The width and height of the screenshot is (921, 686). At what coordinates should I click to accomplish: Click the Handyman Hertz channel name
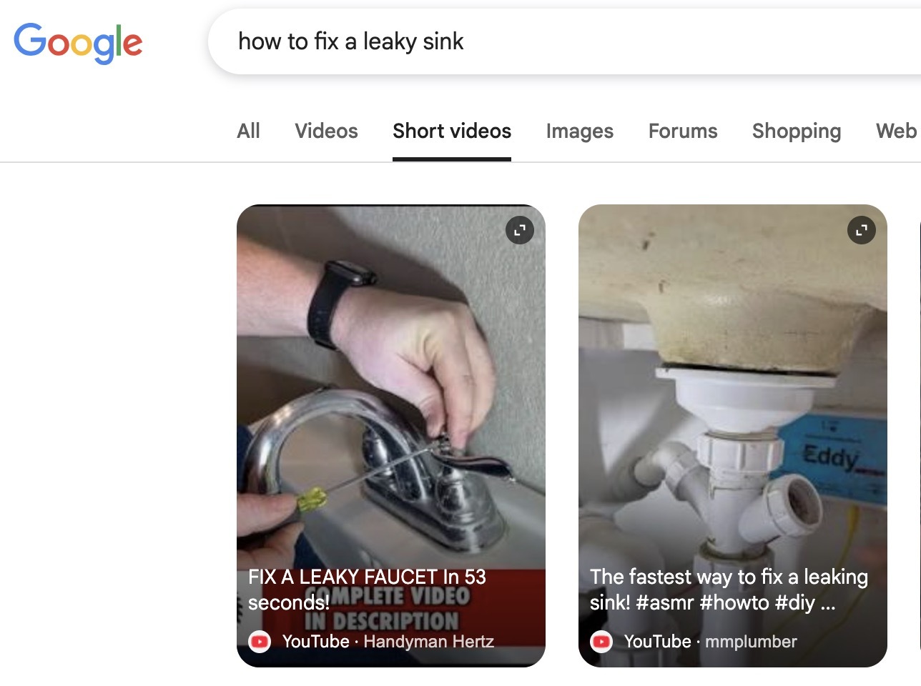coord(429,642)
